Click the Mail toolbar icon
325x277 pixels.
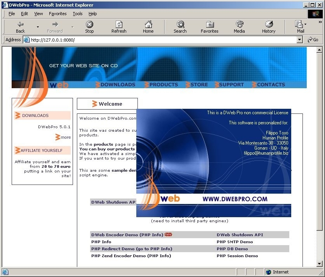299,27
